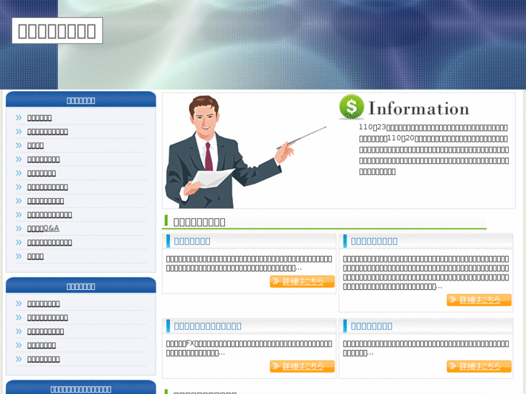Screen dimensions: 526x394
Task: Open the site title box in the header banner
Action: pyautogui.click(x=57, y=31)
